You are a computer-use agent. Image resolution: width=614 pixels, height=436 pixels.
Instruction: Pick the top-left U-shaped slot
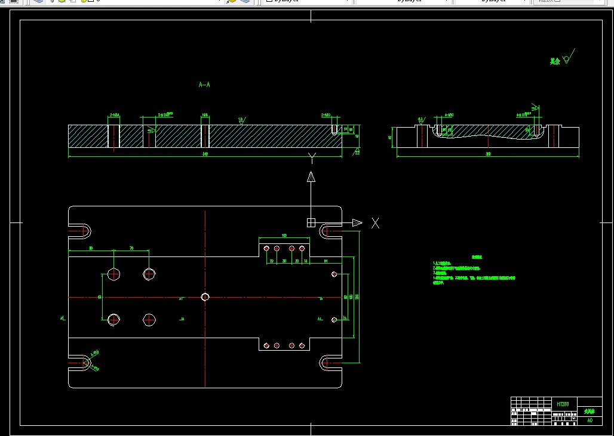tap(80, 231)
